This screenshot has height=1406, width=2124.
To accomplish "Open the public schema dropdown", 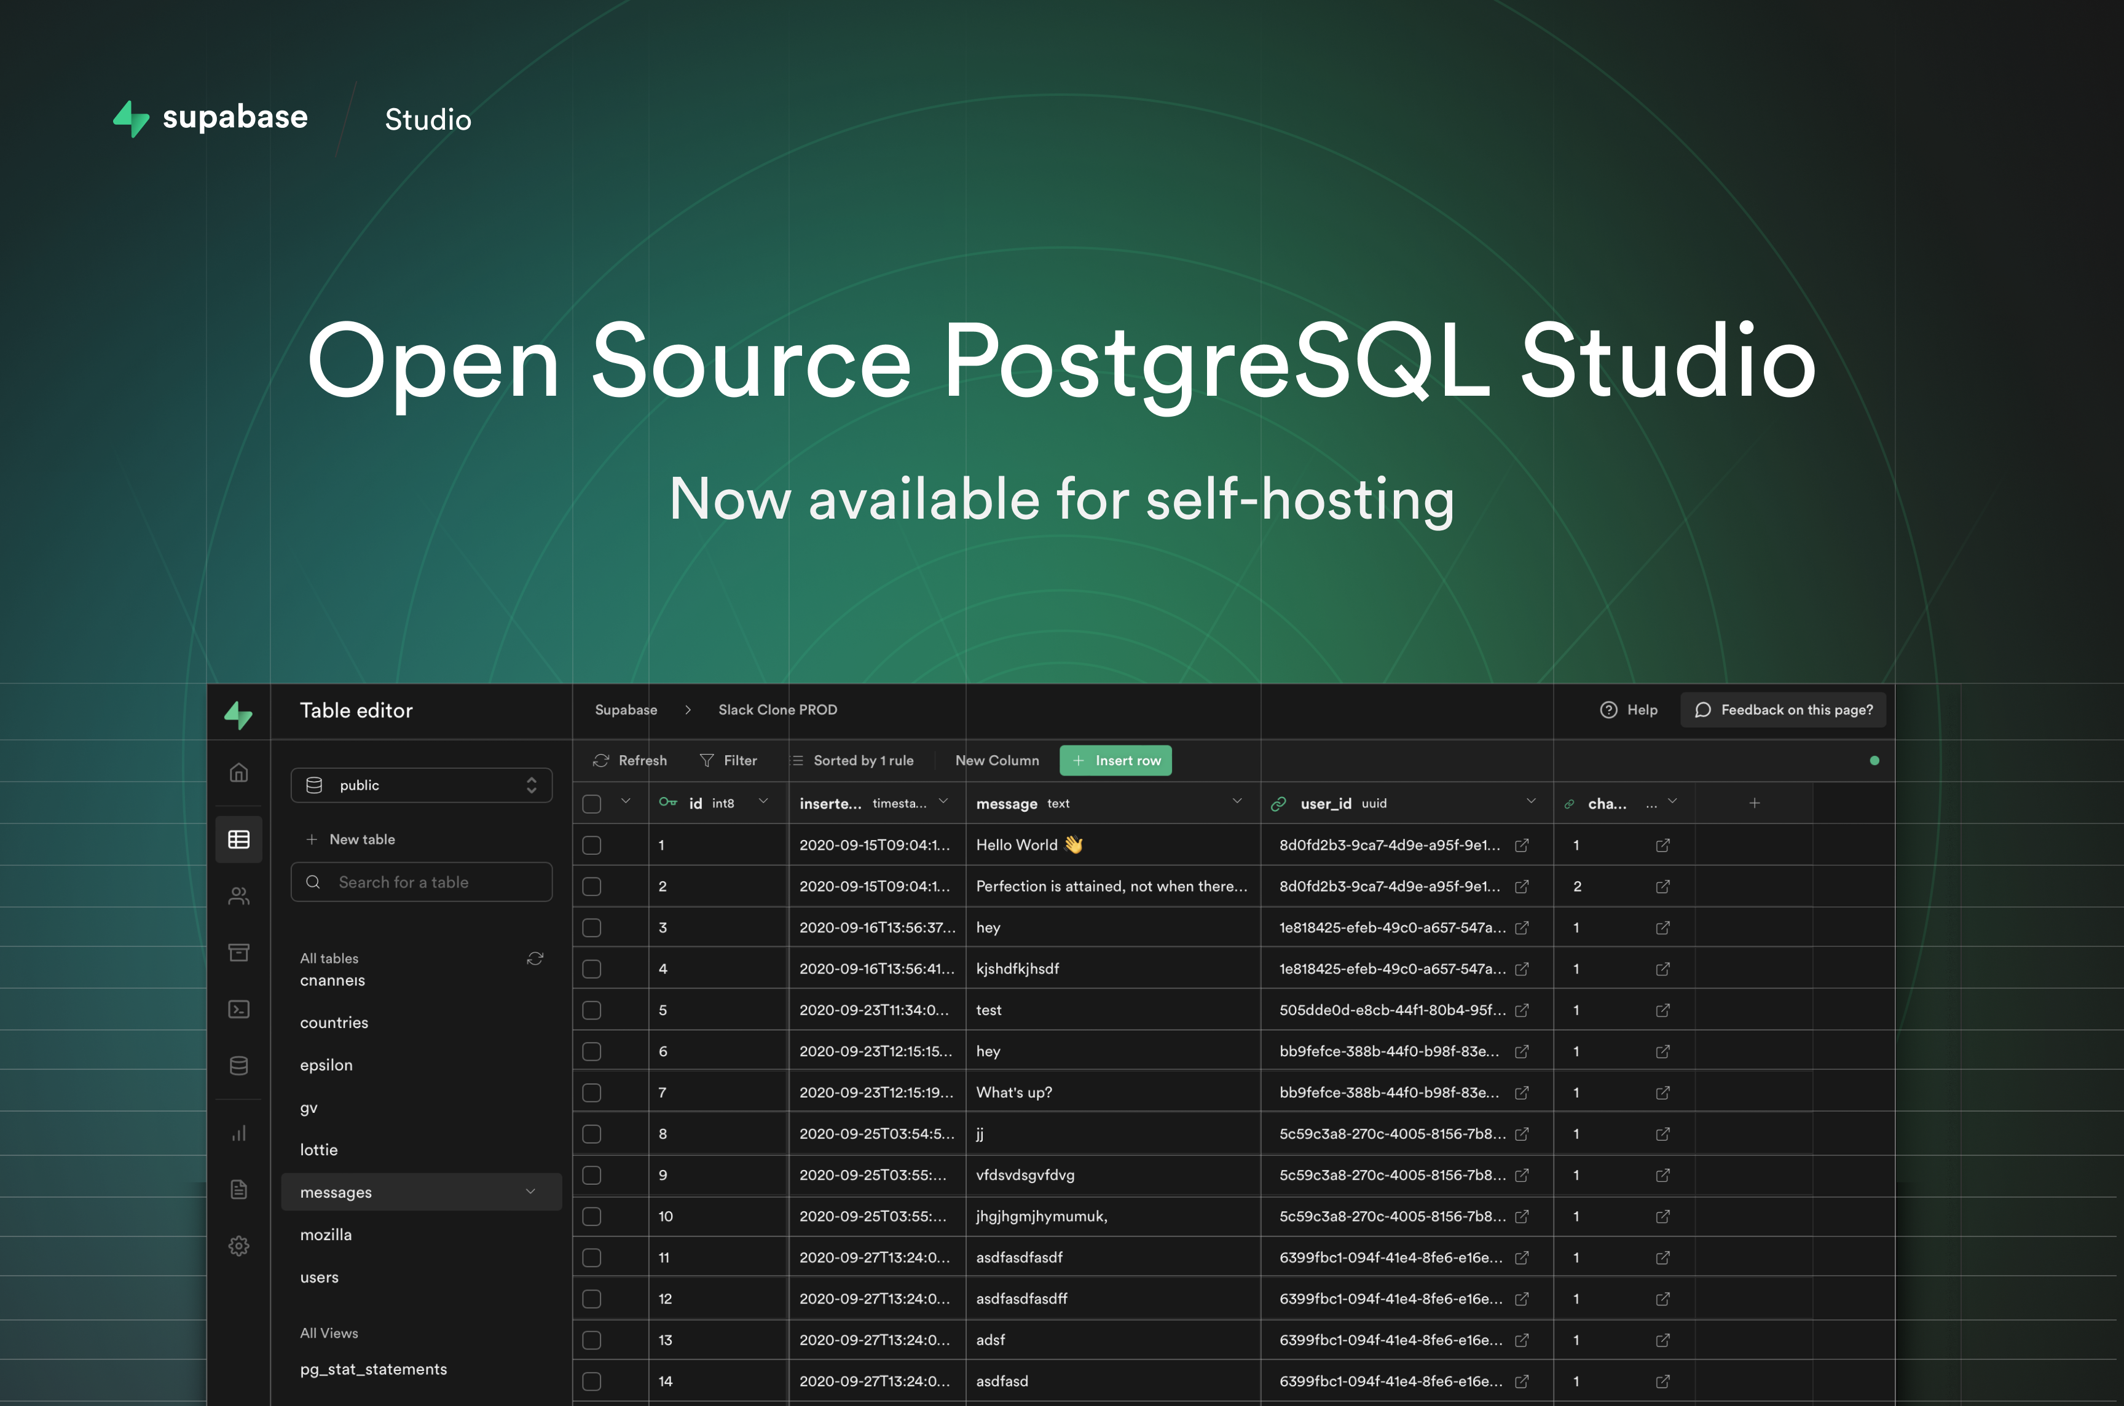I will point(422,785).
